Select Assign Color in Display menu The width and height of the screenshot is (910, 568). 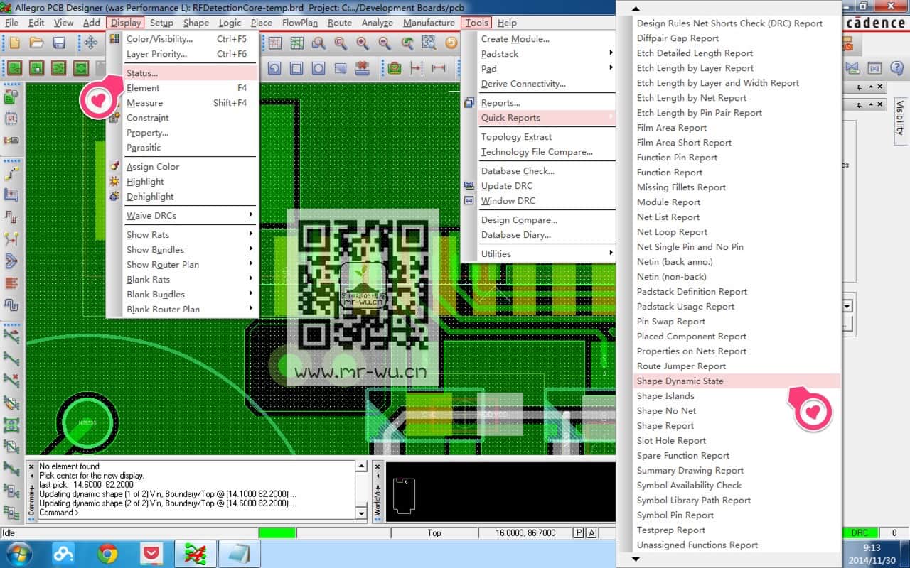point(153,167)
